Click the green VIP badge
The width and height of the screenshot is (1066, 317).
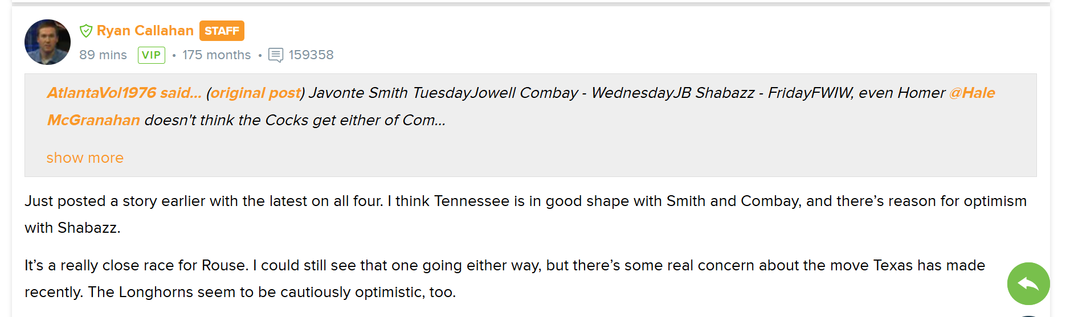point(152,55)
